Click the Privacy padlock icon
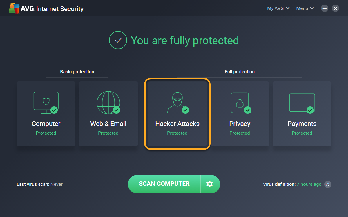The height and width of the screenshot is (217, 348). [240, 102]
